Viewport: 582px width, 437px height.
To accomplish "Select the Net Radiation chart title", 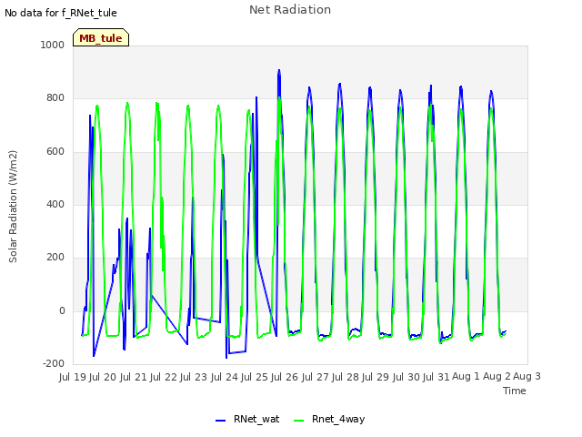I will (290, 10).
